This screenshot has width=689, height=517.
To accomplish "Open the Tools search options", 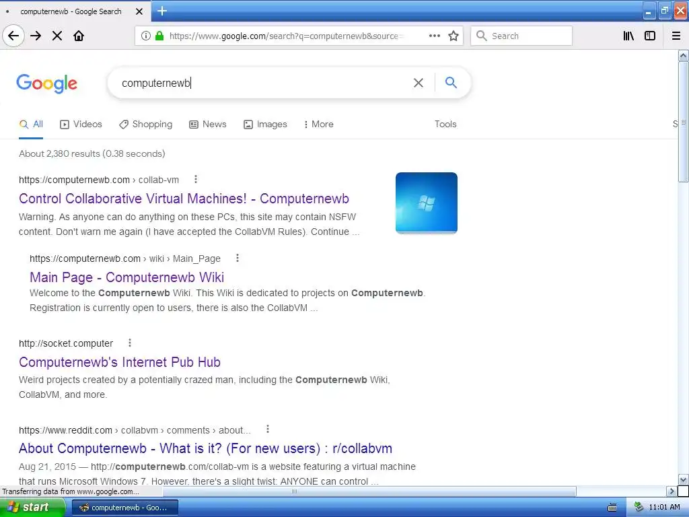I will [445, 125].
